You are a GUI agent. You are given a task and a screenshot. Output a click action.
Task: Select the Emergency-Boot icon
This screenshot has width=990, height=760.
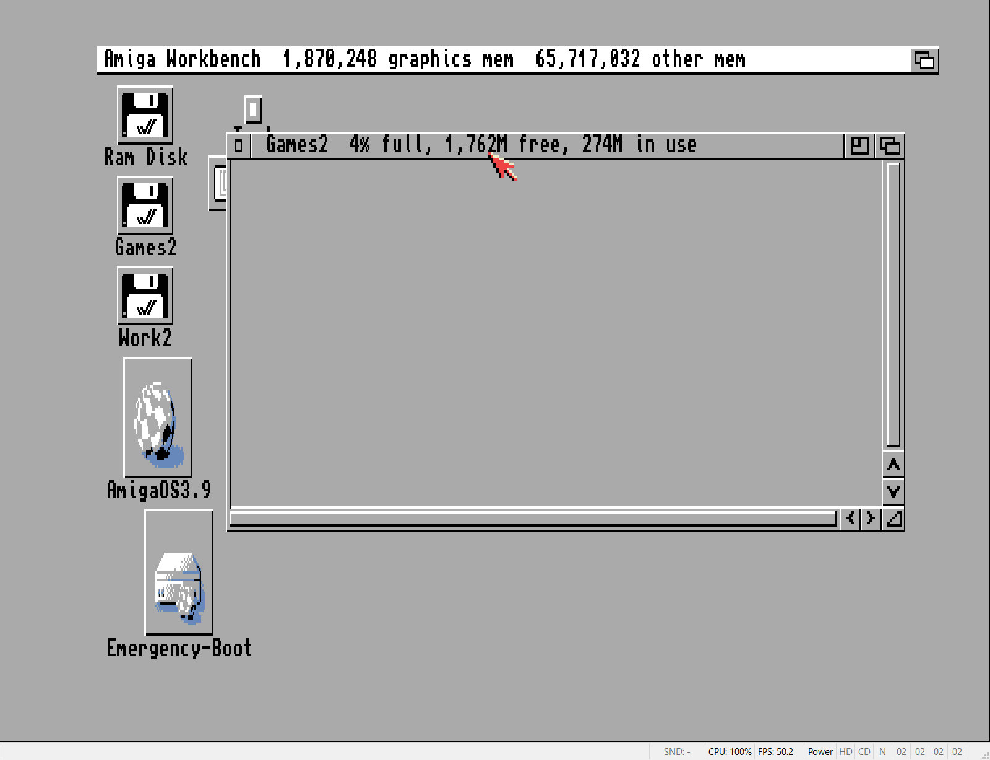pyautogui.click(x=179, y=572)
